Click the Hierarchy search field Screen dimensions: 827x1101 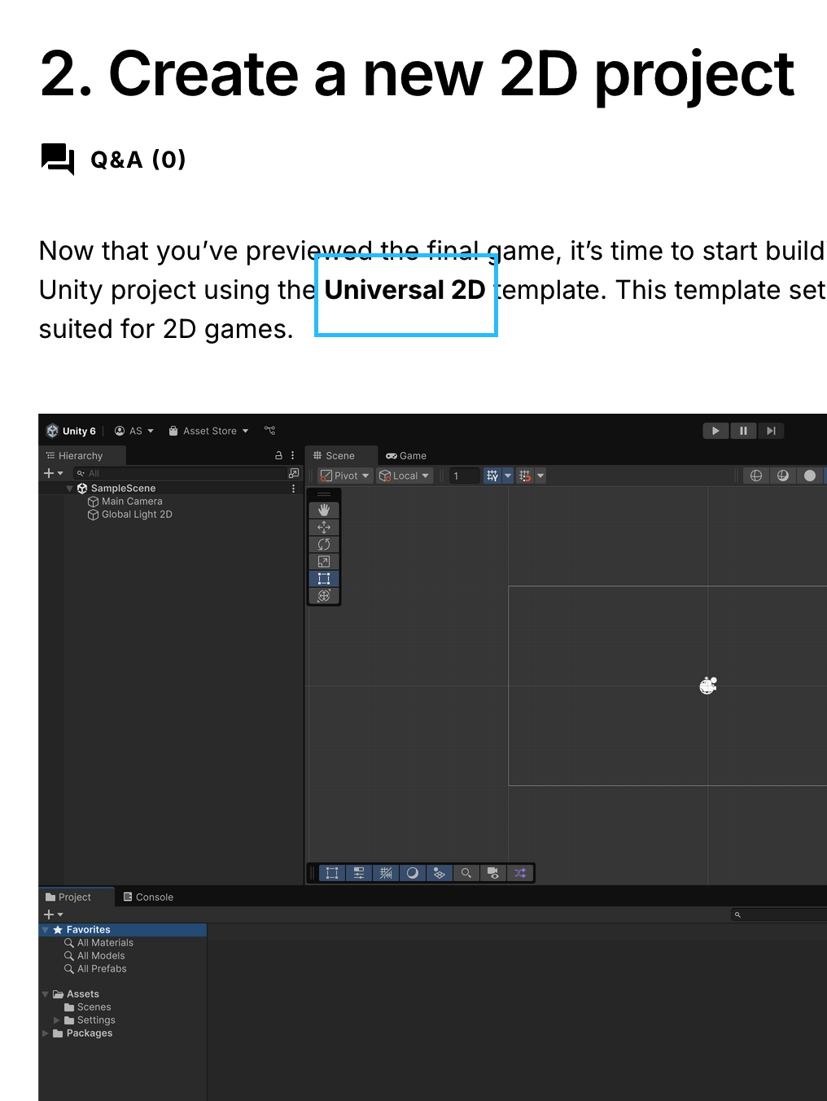[178, 473]
